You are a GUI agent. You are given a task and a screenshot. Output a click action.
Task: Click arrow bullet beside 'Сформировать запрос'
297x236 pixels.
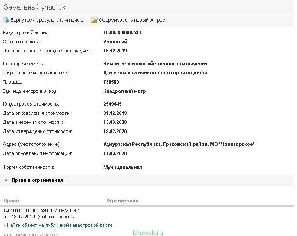coord(4,235)
